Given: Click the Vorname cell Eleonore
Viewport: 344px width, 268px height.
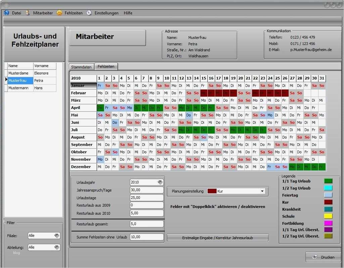Looking at the screenshot, I should click(45, 73).
